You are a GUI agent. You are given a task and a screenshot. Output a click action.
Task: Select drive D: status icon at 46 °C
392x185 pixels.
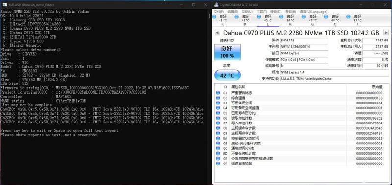(237, 17)
